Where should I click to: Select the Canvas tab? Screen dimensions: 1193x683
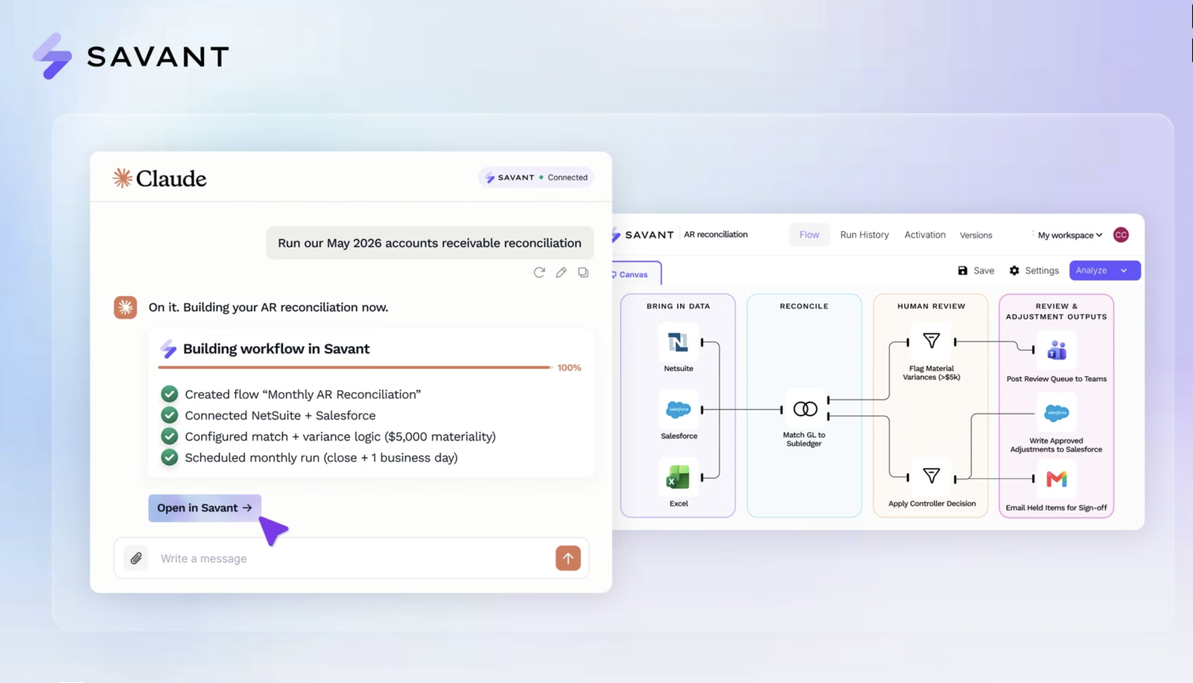pos(637,274)
